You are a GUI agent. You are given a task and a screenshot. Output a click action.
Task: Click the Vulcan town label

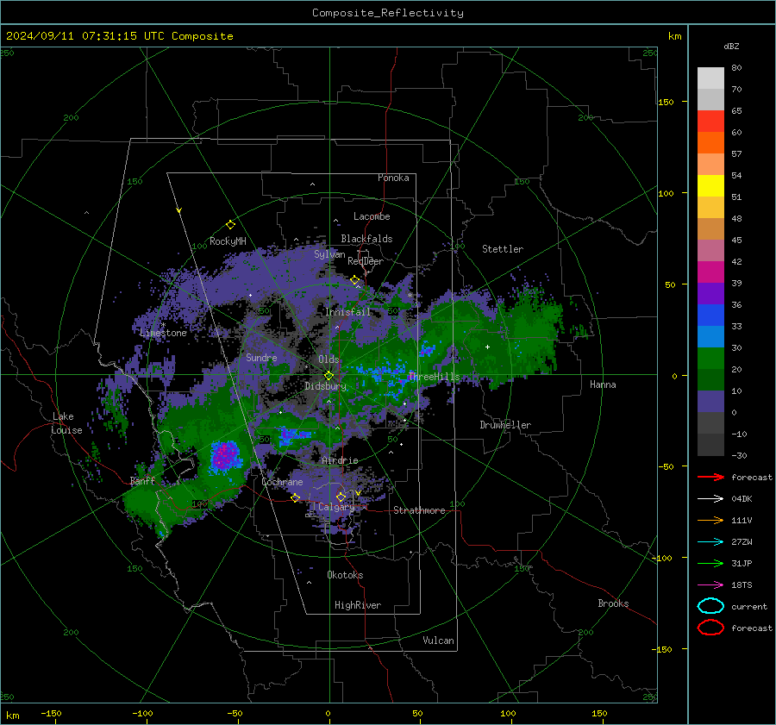439,641
